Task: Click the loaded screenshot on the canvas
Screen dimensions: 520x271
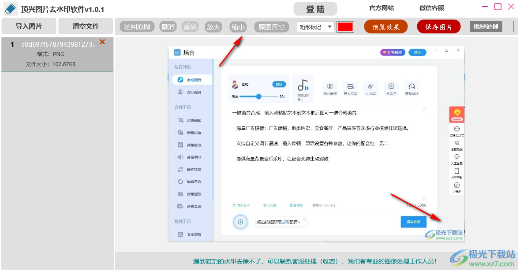Action: pyautogui.click(x=316, y=144)
